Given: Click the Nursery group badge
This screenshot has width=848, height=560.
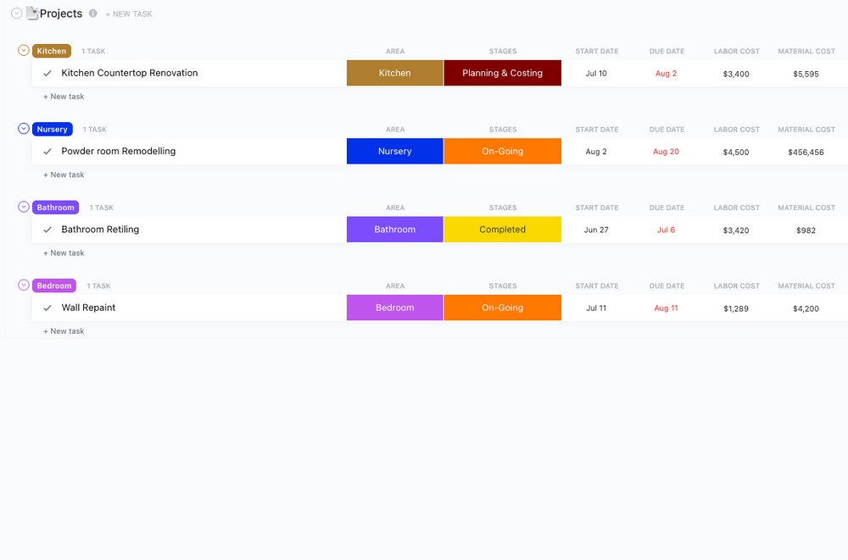Looking at the screenshot, I should coord(52,129).
